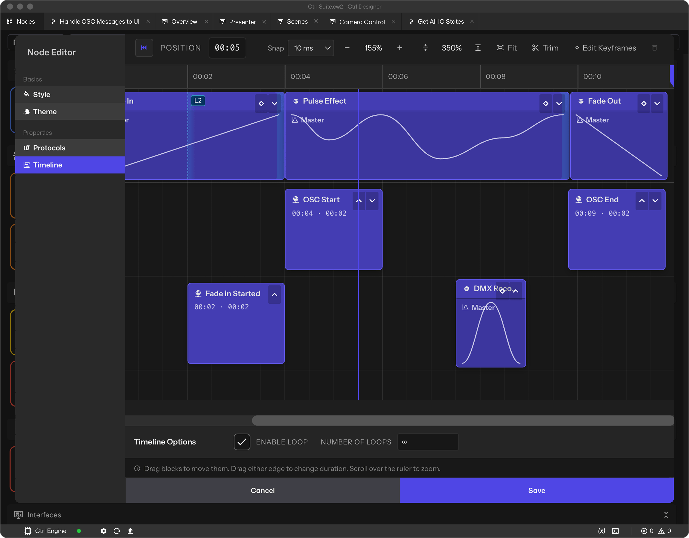Image resolution: width=689 pixels, height=538 pixels.
Task: Enable Edit Keyframes mode
Action: click(x=606, y=48)
